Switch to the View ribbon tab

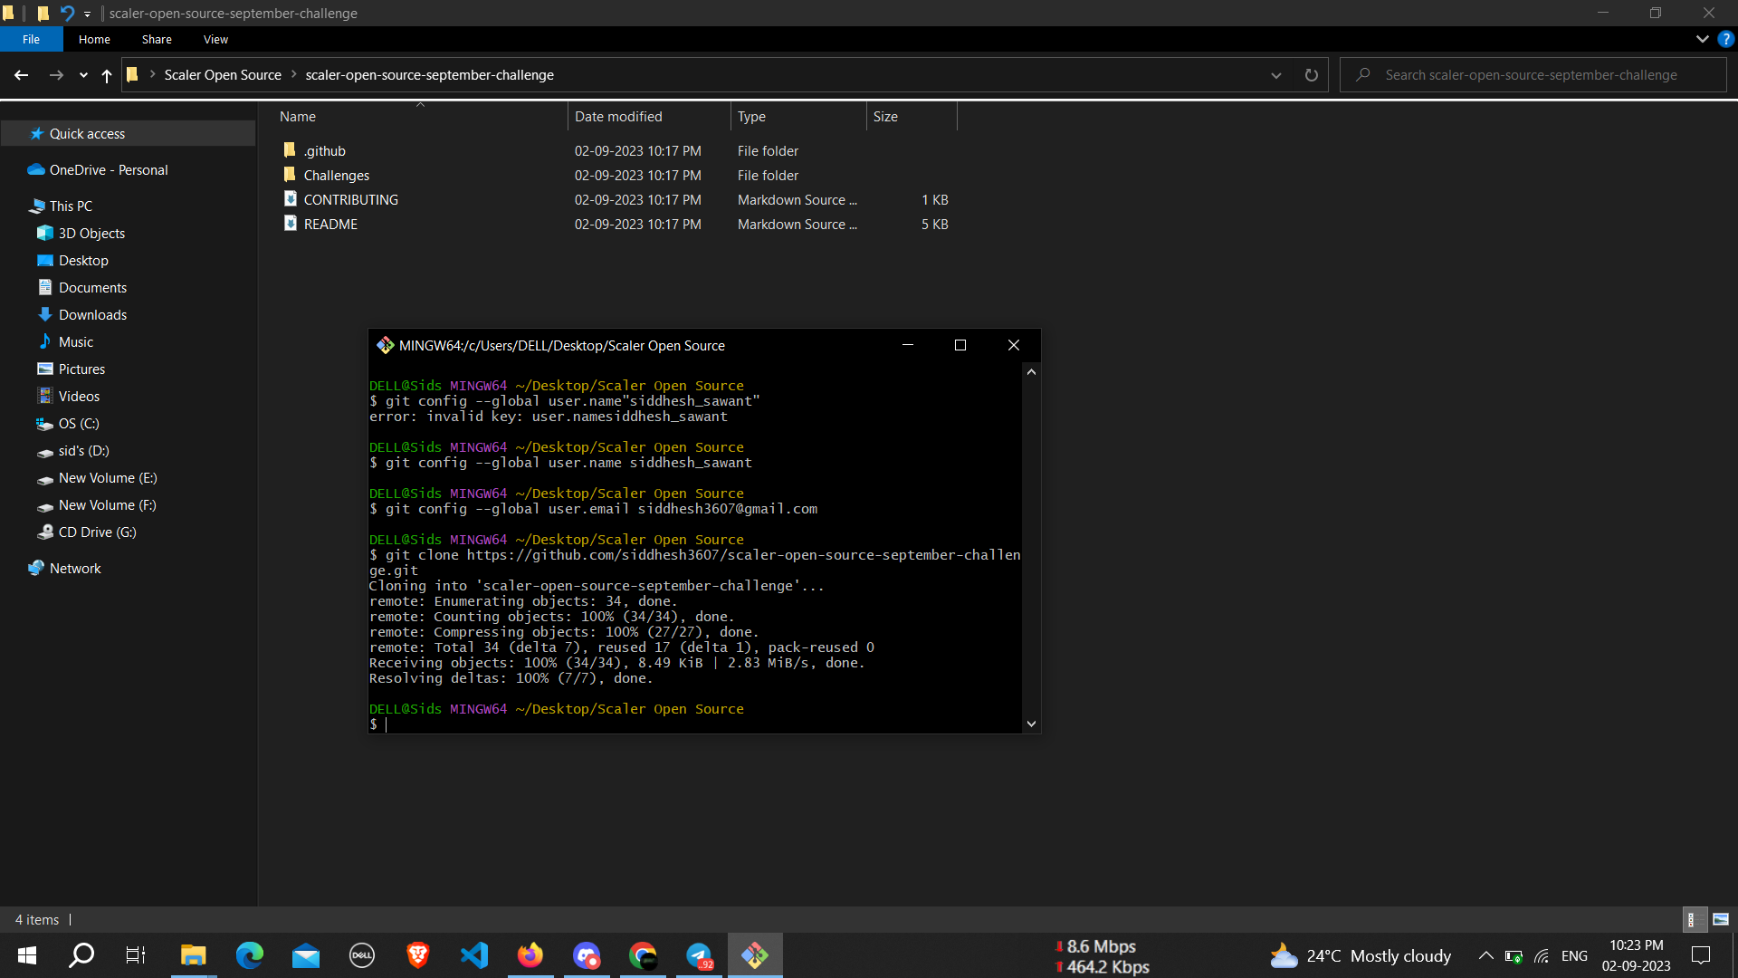[x=215, y=39]
